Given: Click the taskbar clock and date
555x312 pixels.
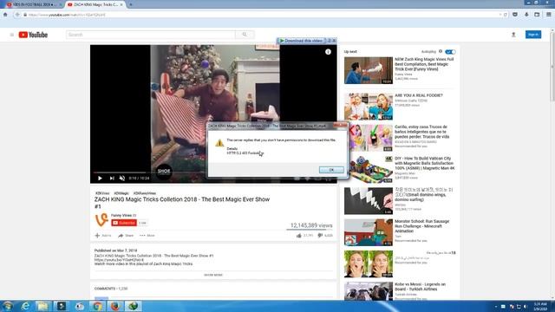Looking at the screenshot, I should (x=540, y=306).
